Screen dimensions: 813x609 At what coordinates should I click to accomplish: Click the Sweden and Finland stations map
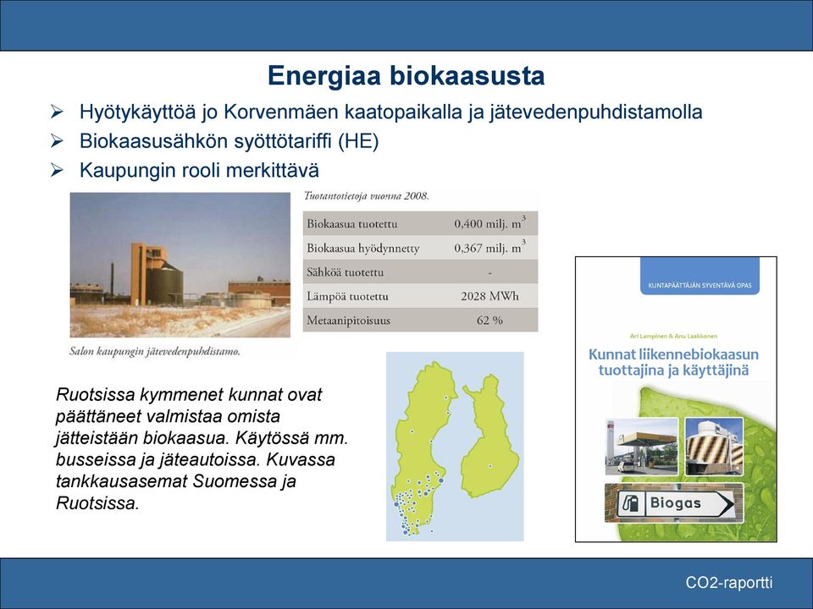point(455,447)
